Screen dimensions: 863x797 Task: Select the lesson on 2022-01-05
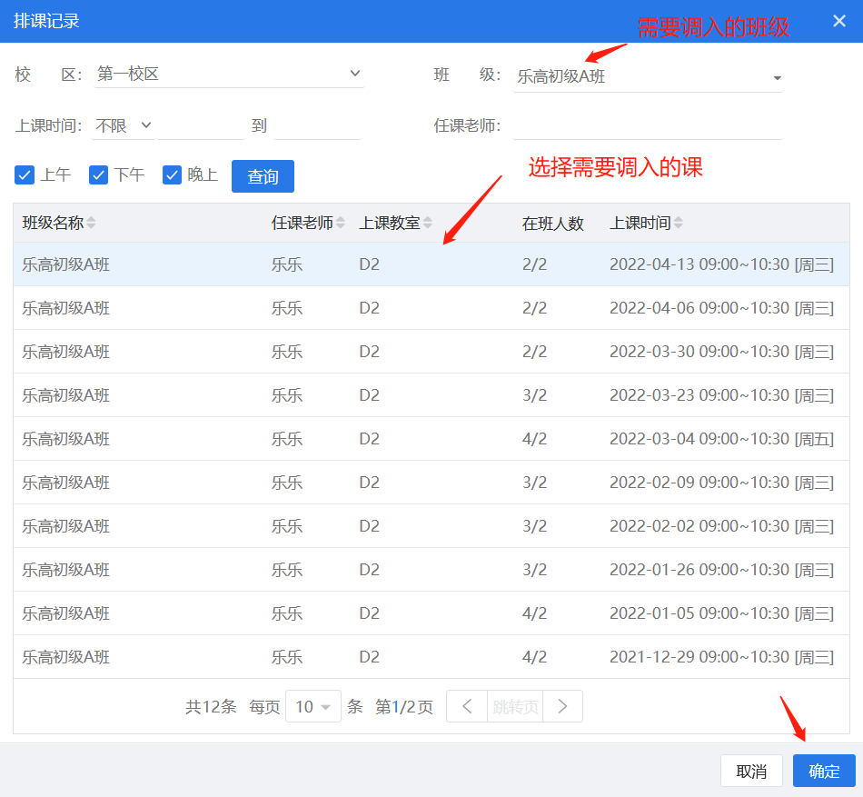click(431, 613)
